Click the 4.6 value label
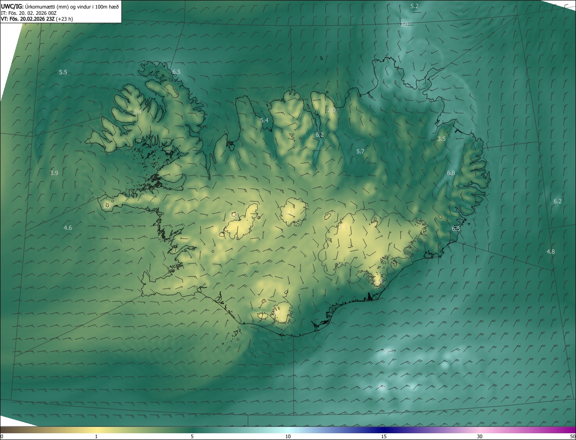This screenshot has width=576, height=440. click(67, 229)
